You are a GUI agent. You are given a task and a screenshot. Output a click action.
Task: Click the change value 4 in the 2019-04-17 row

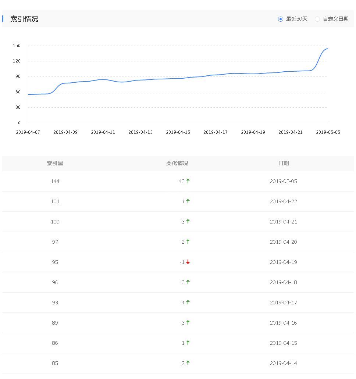point(183,303)
